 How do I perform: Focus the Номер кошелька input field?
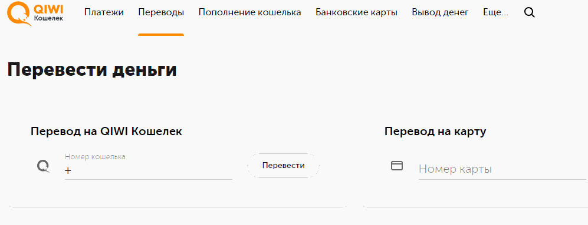[x=149, y=166]
